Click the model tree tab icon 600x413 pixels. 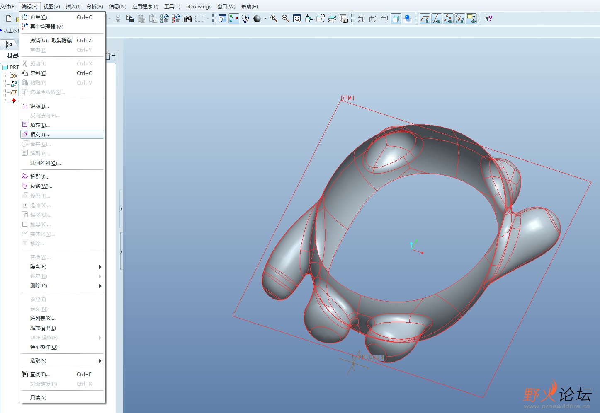point(9,44)
